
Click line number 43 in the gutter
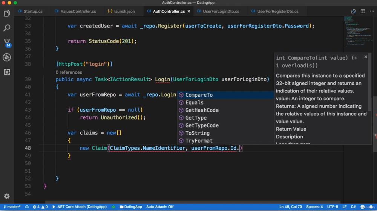28,110
